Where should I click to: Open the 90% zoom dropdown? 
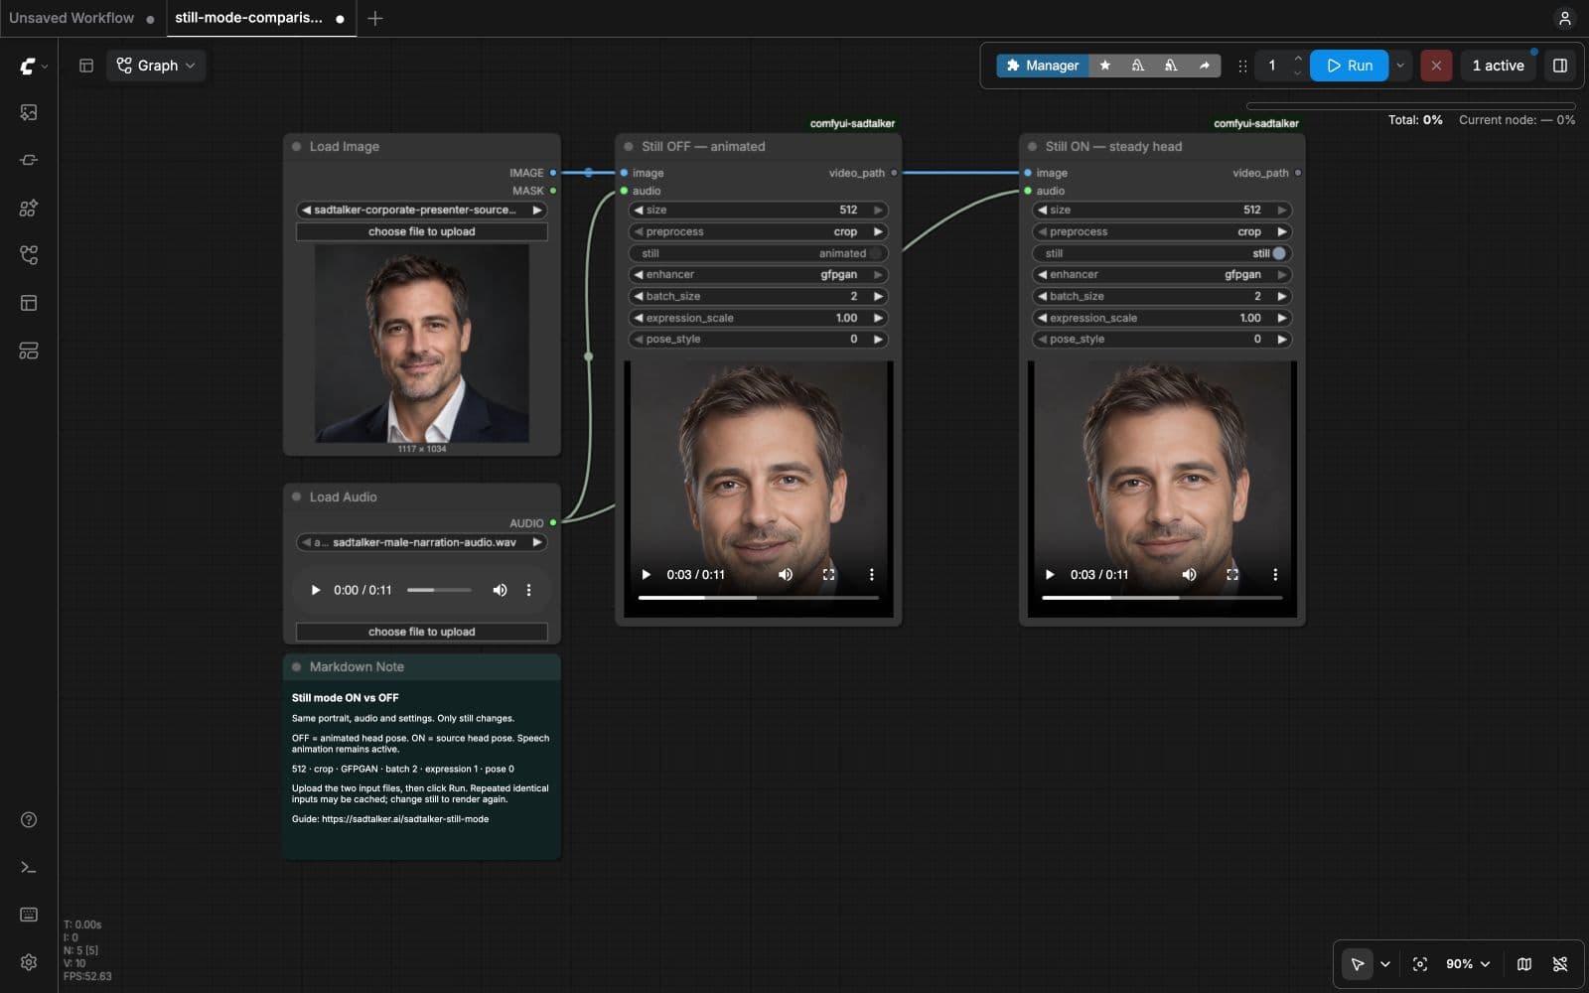click(x=1468, y=963)
